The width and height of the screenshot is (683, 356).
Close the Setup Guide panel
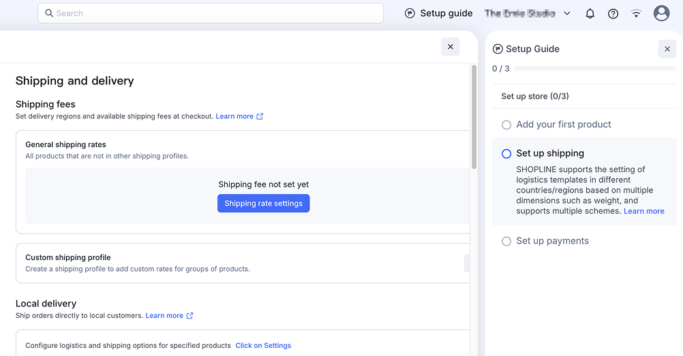point(667,49)
